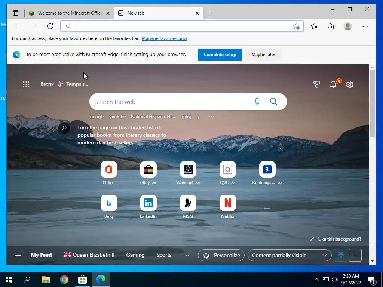This screenshot has width=383, height=287.
Task: Open File Explorer from the taskbar
Action: [46, 280]
